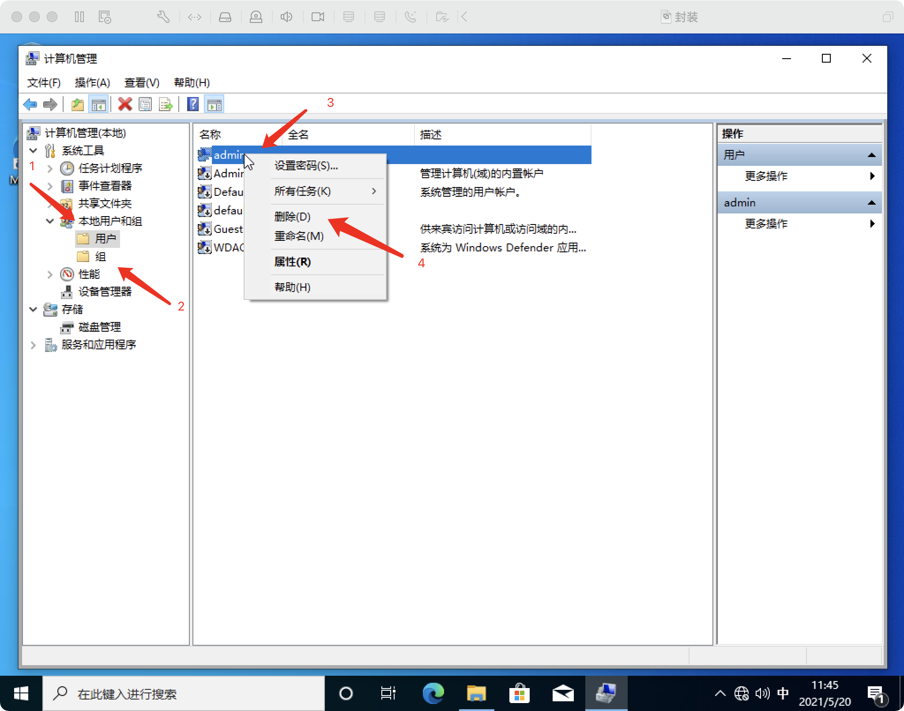Choose 删除(D) from the context menu
Viewport: 904px width, 711px height.
[x=292, y=217]
